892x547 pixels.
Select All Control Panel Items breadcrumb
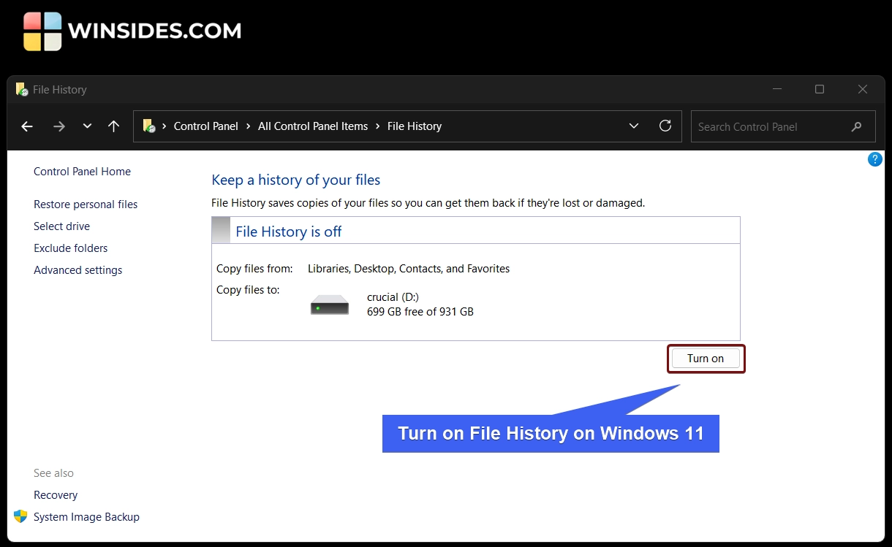[x=312, y=126]
